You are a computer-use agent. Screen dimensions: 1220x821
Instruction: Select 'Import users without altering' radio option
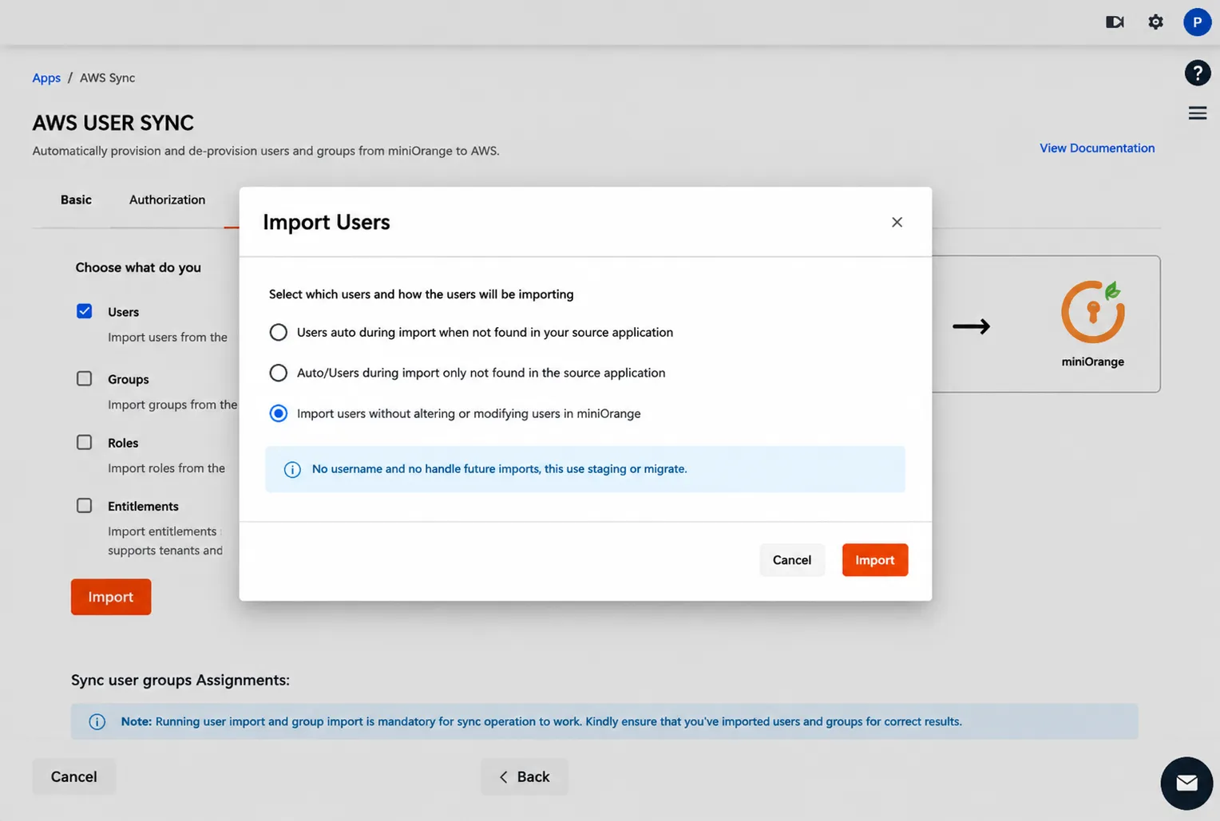coord(278,413)
